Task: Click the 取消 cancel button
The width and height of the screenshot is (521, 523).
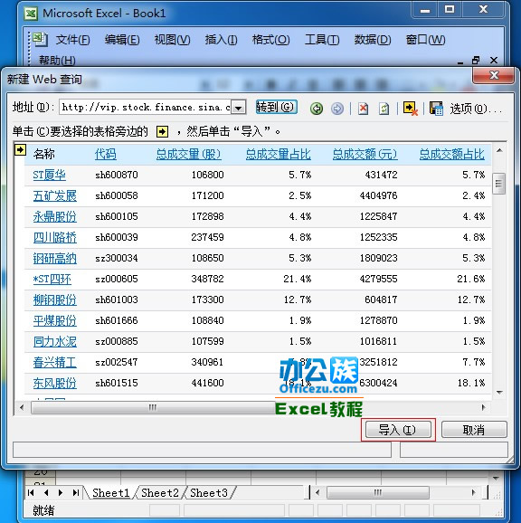Action: 474,429
